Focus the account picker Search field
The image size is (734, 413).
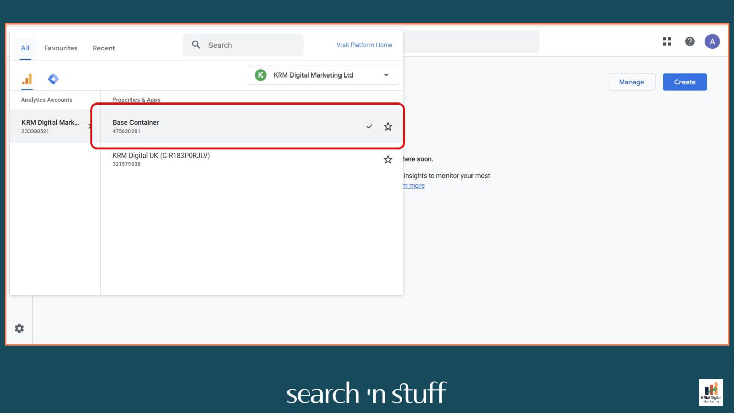tap(243, 45)
